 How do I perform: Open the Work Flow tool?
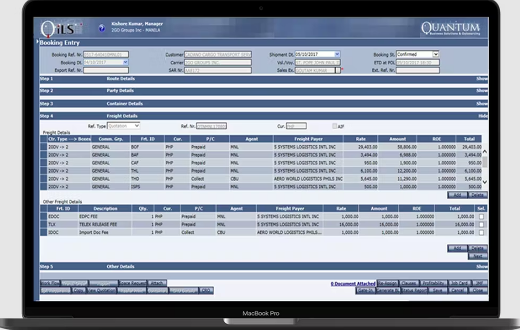click(50, 283)
